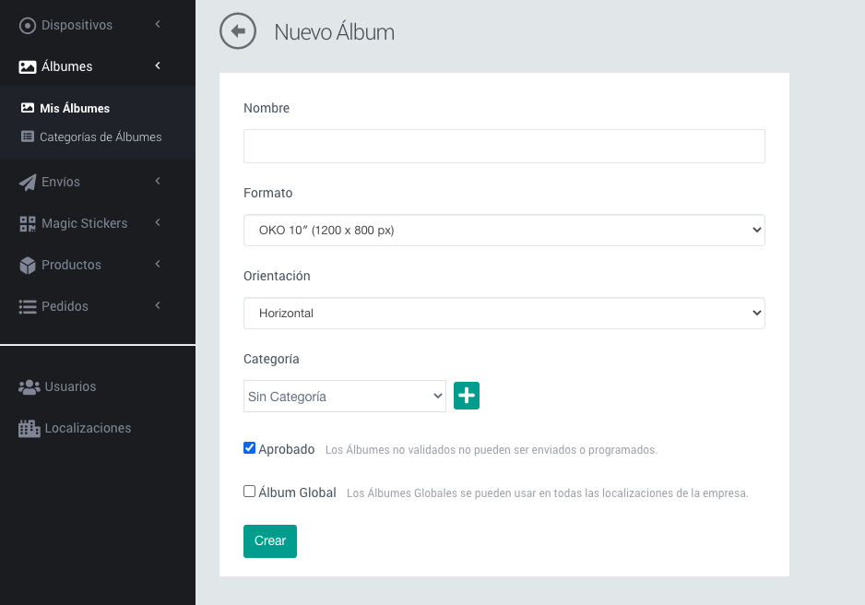Click the Pedidos list icon
This screenshot has width=865, height=605.
[28, 306]
